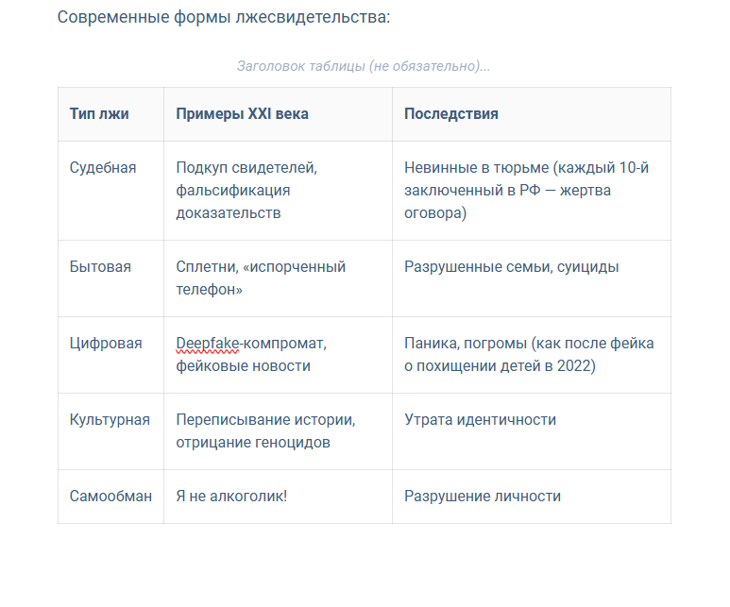Click the misspelled word 'Deepfake'
730x607 pixels.
pyautogui.click(x=208, y=344)
